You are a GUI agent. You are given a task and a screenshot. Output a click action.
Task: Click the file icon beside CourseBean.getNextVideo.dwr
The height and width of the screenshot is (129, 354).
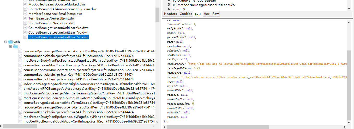25,23
